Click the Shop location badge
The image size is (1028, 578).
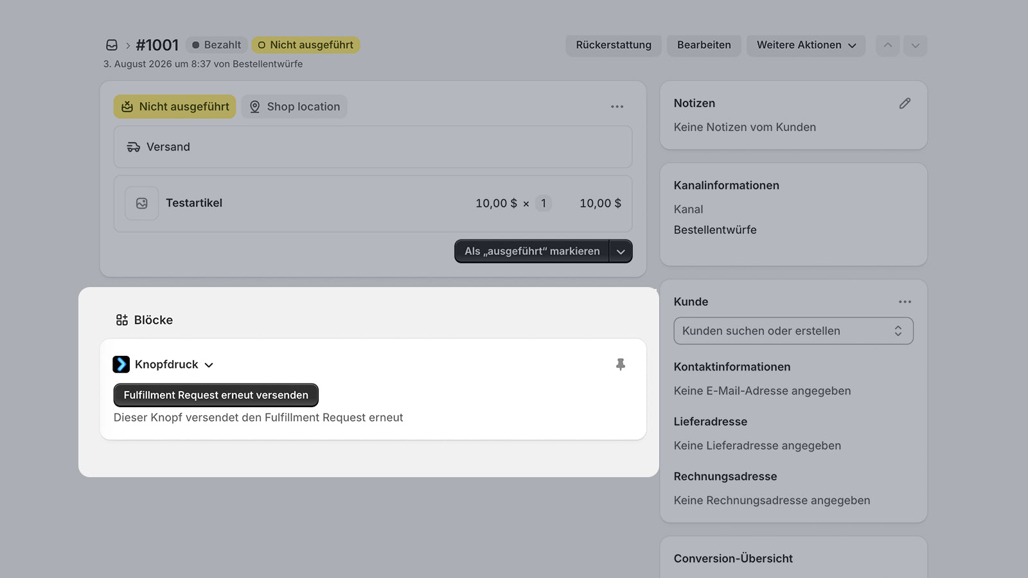point(294,107)
